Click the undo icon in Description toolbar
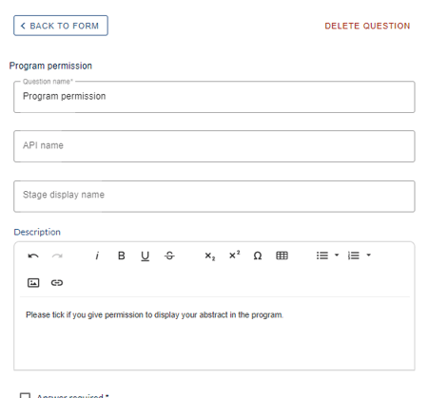The width and height of the screenshot is (428, 398). [33, 256]
